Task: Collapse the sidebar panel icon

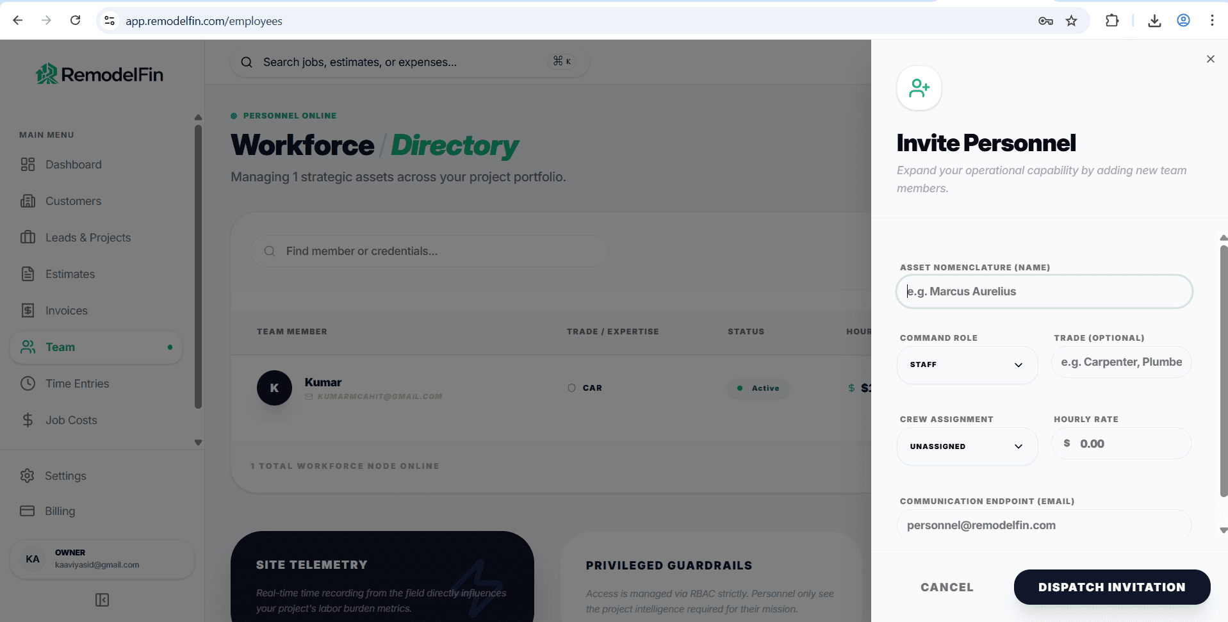Action: tap(102, 600)
